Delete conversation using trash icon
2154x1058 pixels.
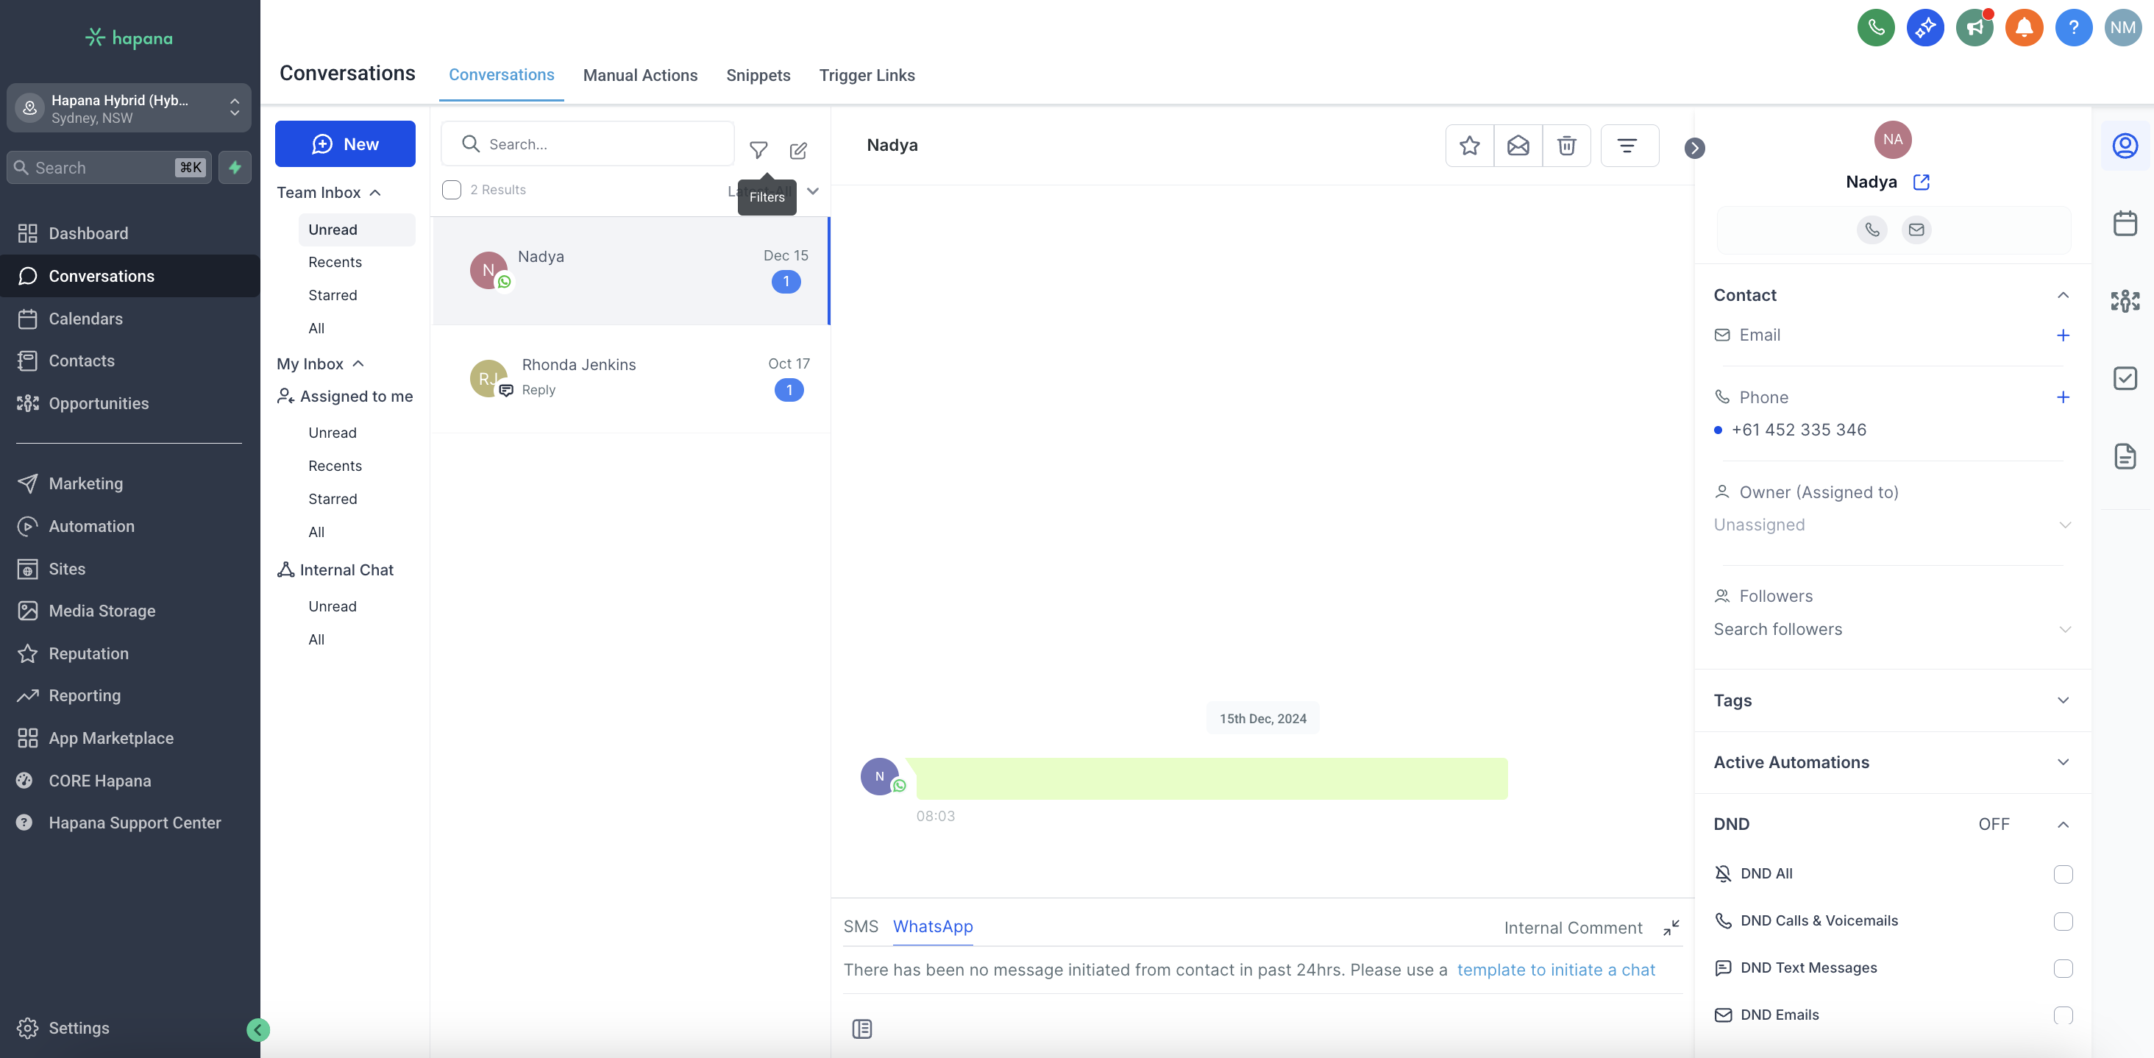click(1566, 146)
